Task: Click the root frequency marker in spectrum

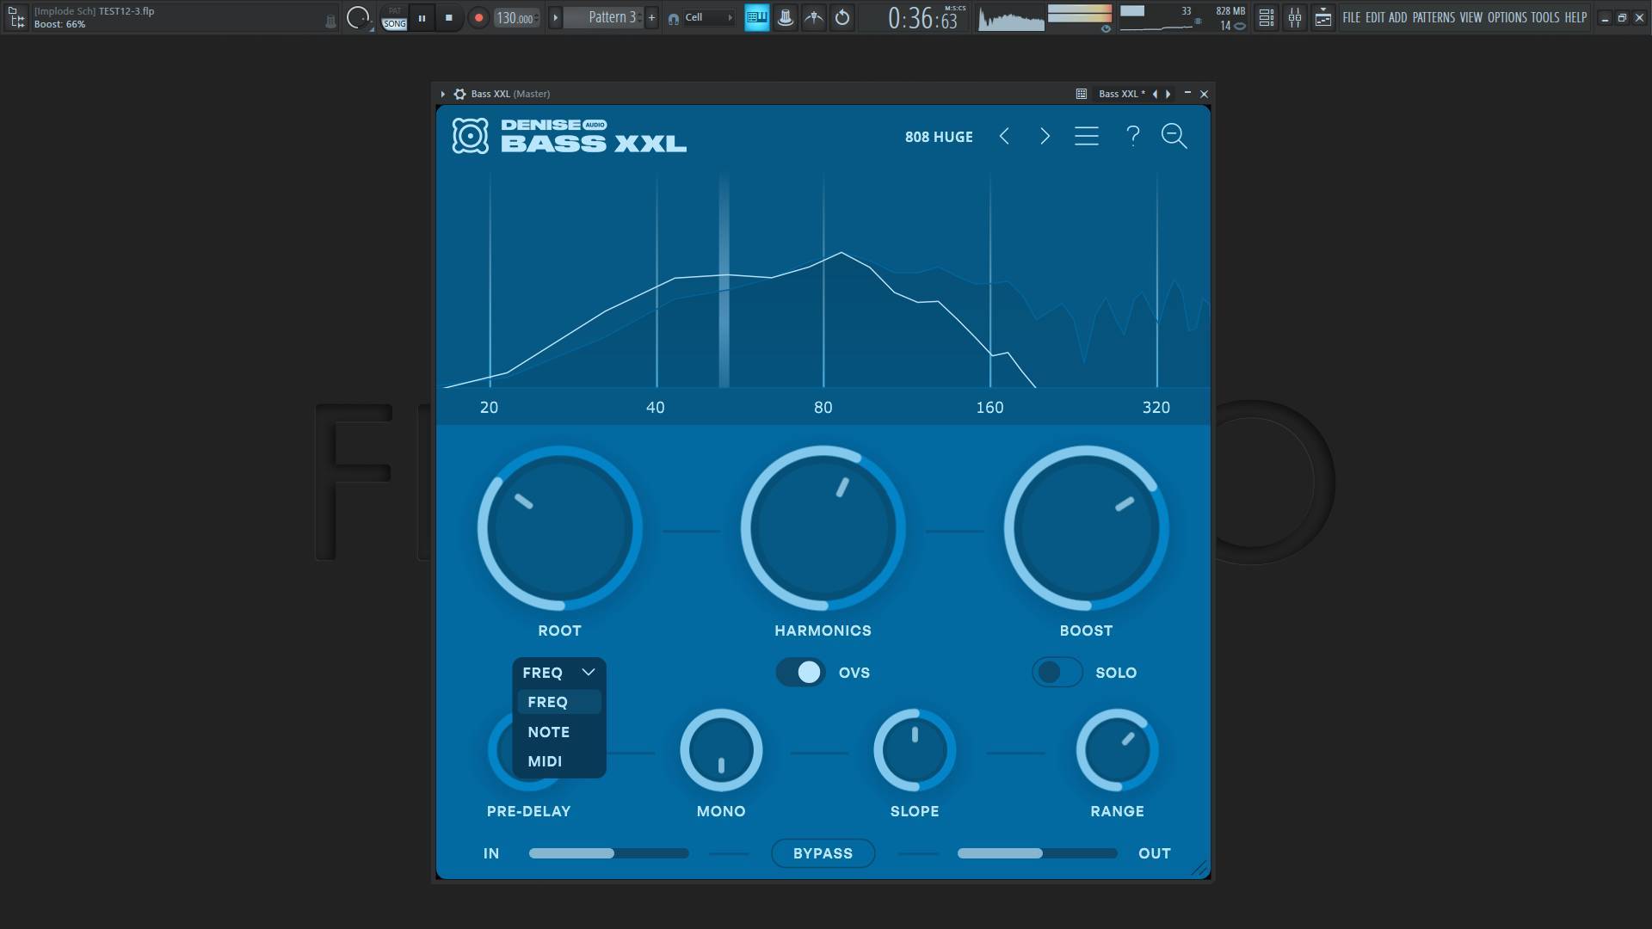Action: [724, 280]
